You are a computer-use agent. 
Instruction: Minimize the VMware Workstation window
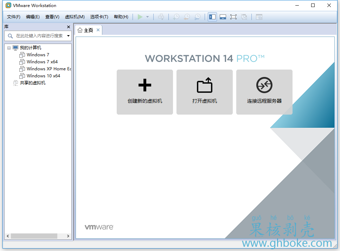tap(297, 5)
